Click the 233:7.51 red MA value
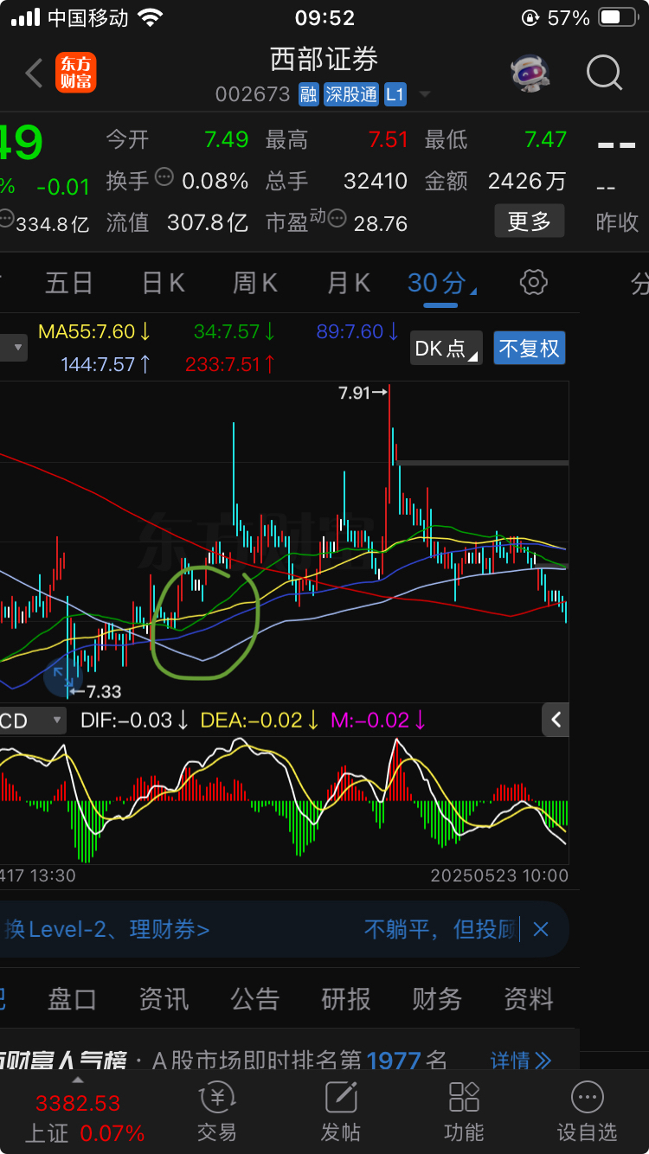Image resolution: width=649 pixels, height=1154 pixels. [231, 364]
